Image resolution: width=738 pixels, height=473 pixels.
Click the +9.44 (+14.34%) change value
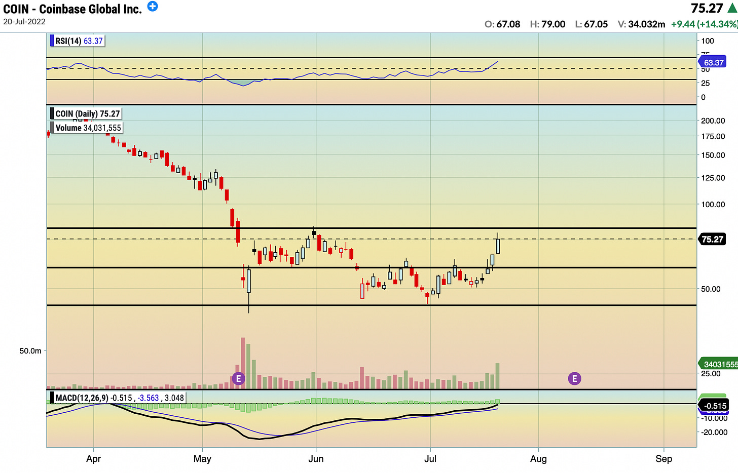(x=704, y=24)
